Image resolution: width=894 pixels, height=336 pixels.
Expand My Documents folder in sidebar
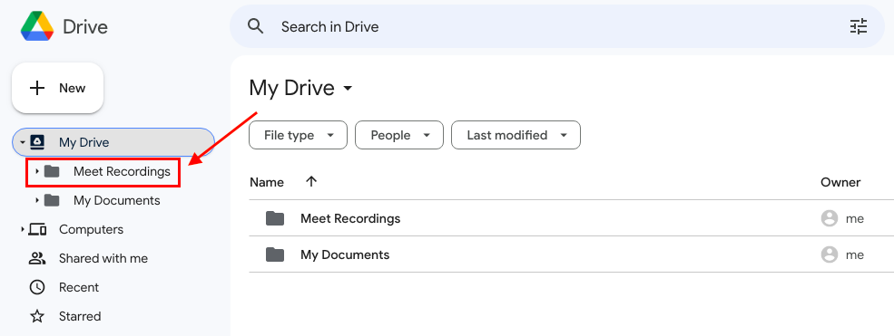[x=37, y=200]
